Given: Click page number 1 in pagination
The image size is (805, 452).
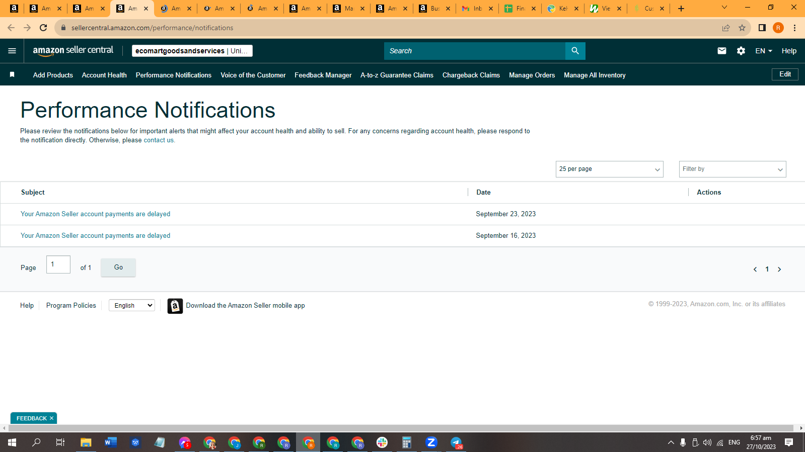Looking at the screenshot, I should (767, 269).
